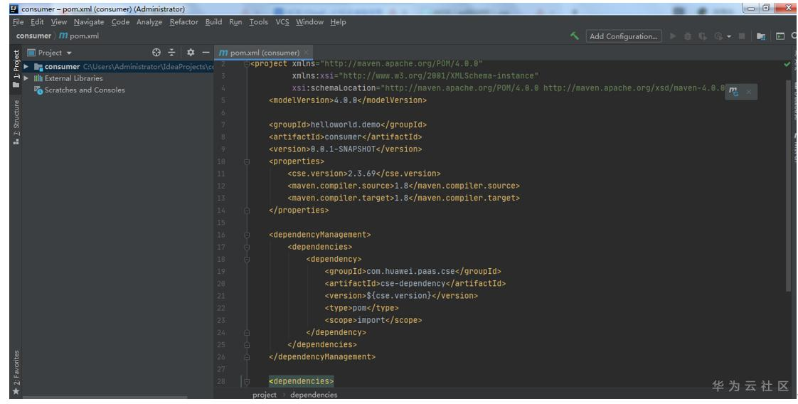The height and width of the screenshot is (404, 798).
Task: Open the Navigate menu
Action: coord(89,22)
